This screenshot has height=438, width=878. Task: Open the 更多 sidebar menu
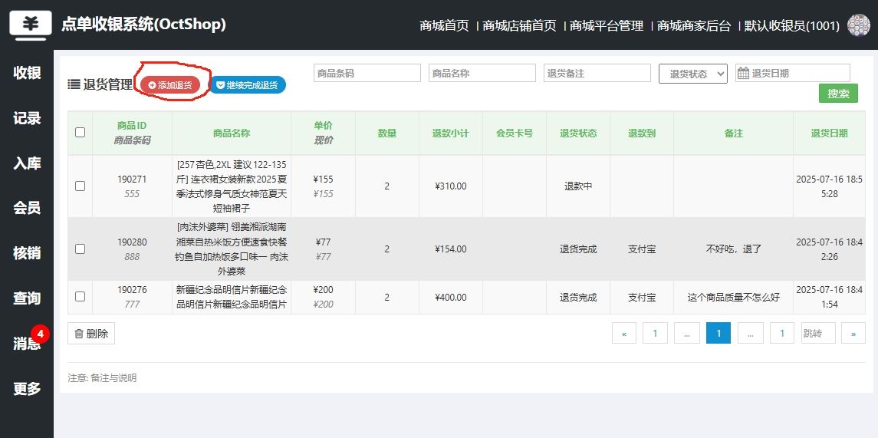27,388
